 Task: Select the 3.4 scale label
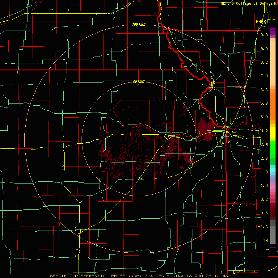click(264, 145)
